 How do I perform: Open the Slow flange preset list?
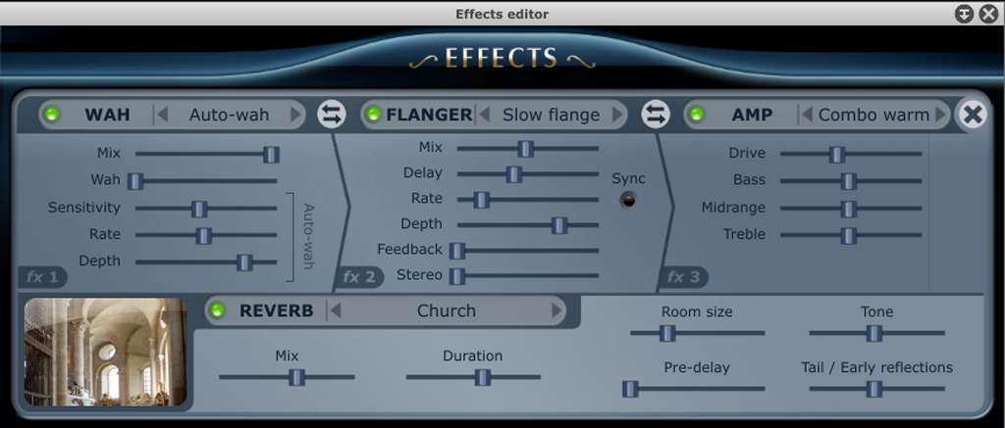tap(551, 115)
